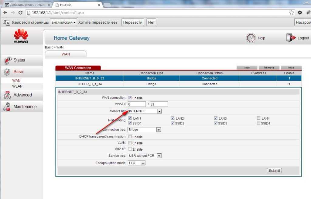
Task: Toggle the WAN connection Enable checkbox
Action: coord(130,98)
